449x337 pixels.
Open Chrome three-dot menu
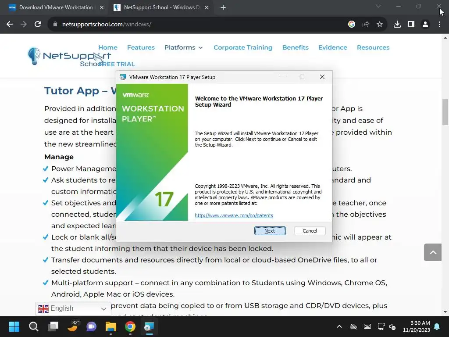[439, 25]
